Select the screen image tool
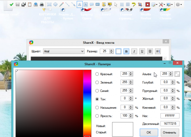 [110, 5]
